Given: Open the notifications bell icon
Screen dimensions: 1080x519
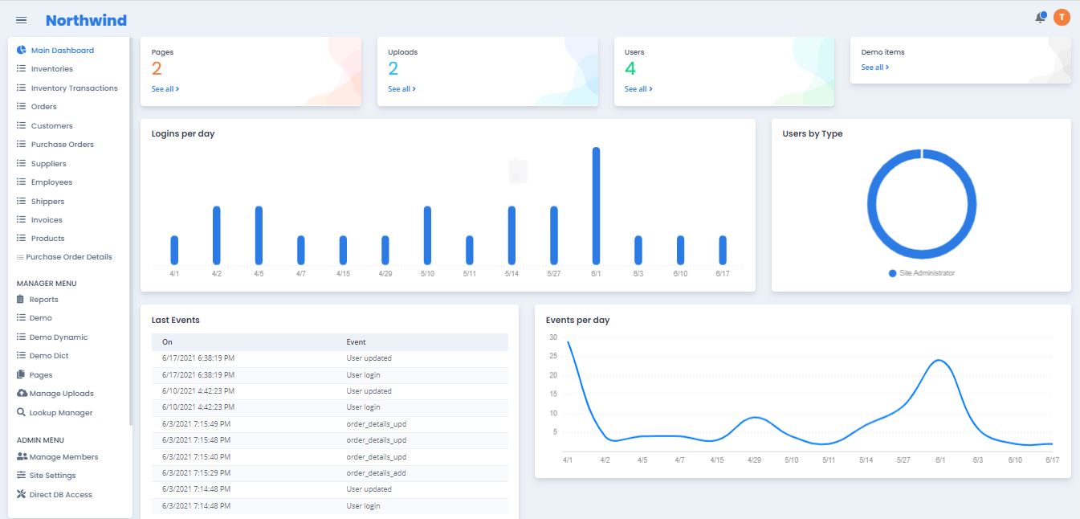Looking at the screenshot, I should point(1040,18).
